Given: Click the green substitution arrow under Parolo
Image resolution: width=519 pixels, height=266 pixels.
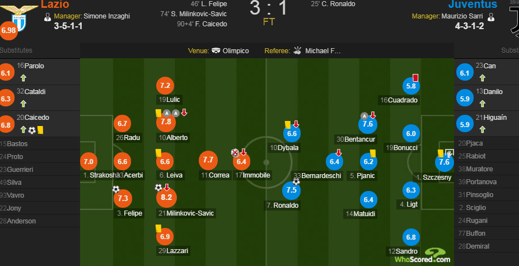Looking at the screenshot, I should (23, 78).
